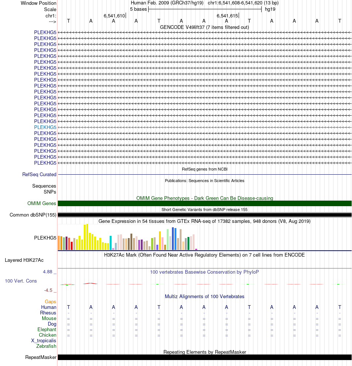Click the 'Elephant' species label
352x366 pixels.
click(47, 329)
